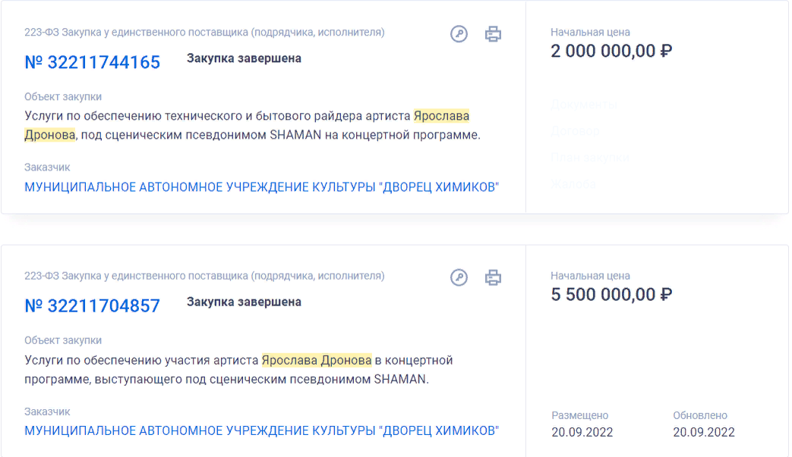Screen dimensions: 792x457
Task: Open the customer link in the 5 500 000 ₽ card
Action: click(261, 430)
